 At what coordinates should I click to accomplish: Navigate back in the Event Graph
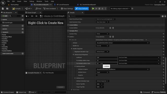tap(32, 16)
